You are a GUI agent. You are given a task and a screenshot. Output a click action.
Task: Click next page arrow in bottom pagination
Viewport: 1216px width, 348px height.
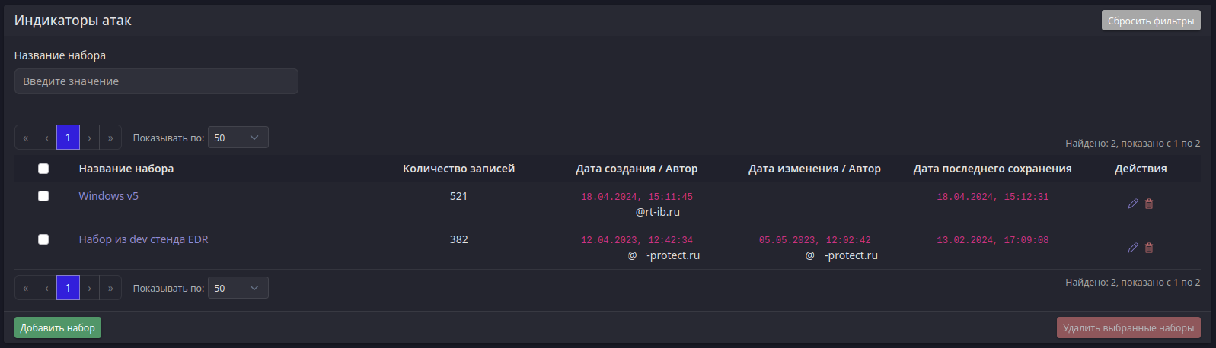click(x=89, y=288)
